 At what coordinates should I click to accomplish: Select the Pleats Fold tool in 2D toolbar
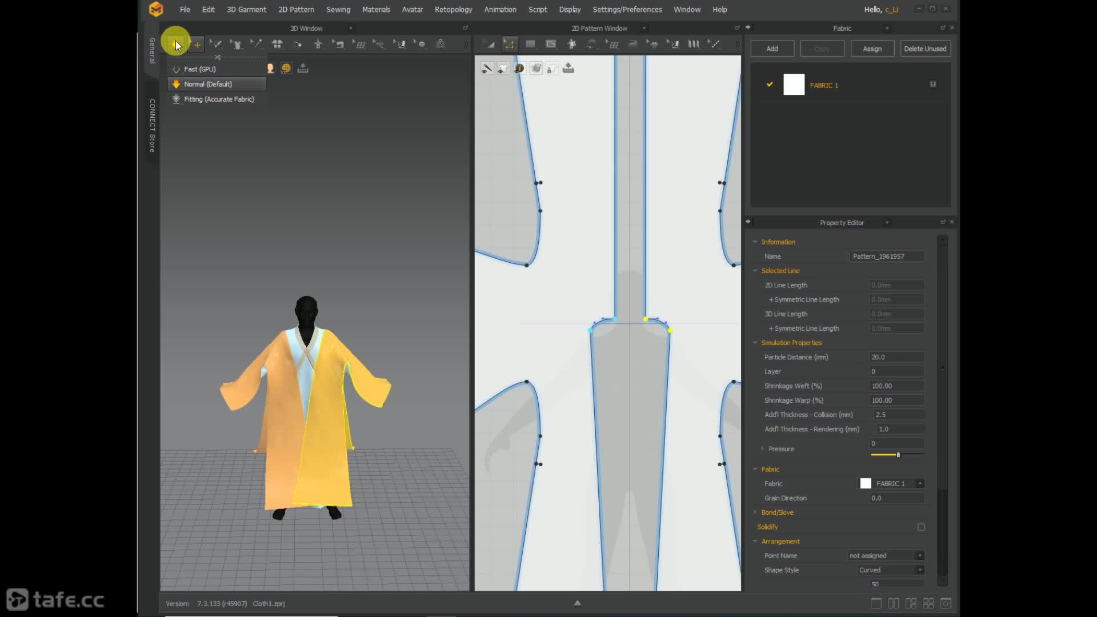(x=694, y=44)
